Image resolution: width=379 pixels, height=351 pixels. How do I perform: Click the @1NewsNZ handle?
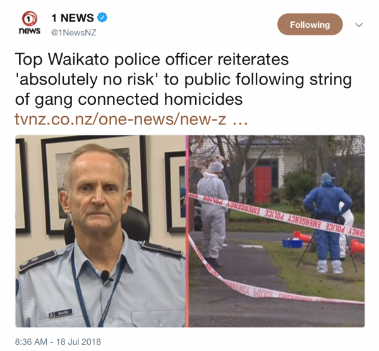(x=74, y=32)
